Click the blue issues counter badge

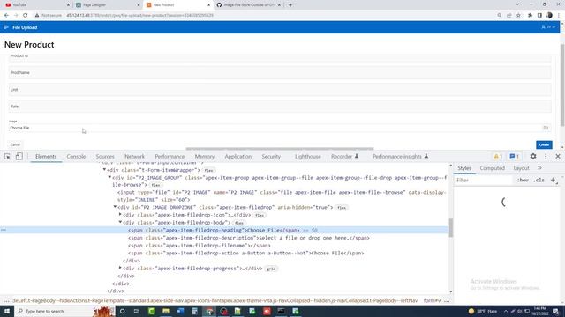(x=514, y=157)
